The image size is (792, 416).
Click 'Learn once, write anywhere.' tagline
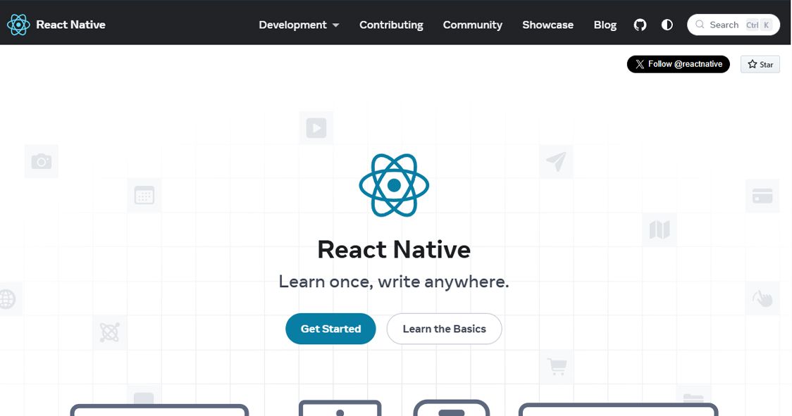[394, 282]
